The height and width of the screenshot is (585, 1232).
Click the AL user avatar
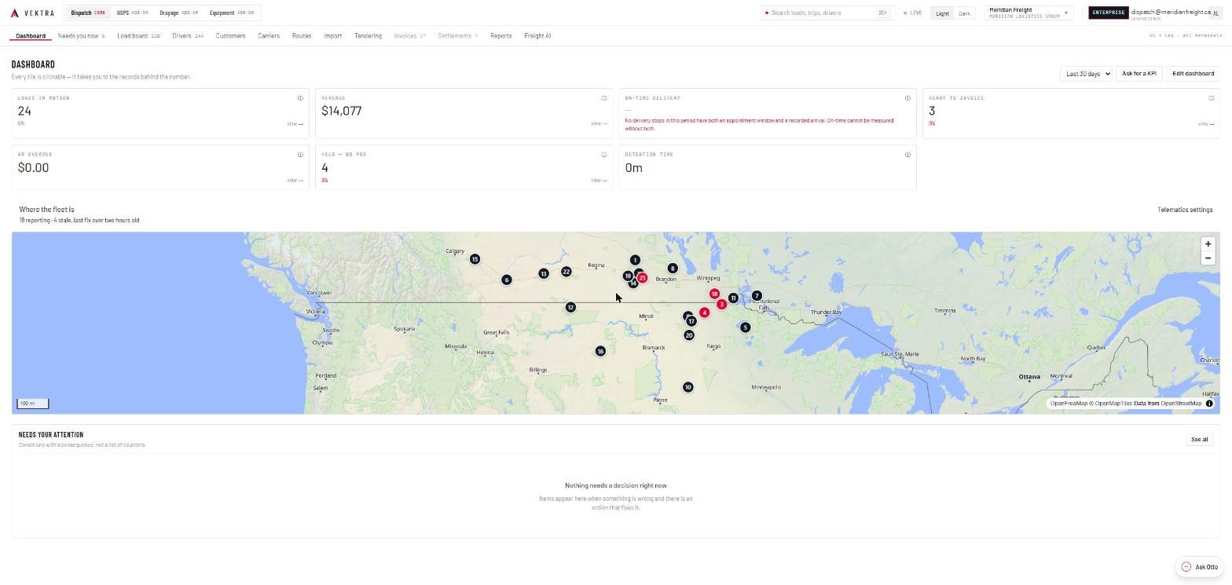(1215, 13)
